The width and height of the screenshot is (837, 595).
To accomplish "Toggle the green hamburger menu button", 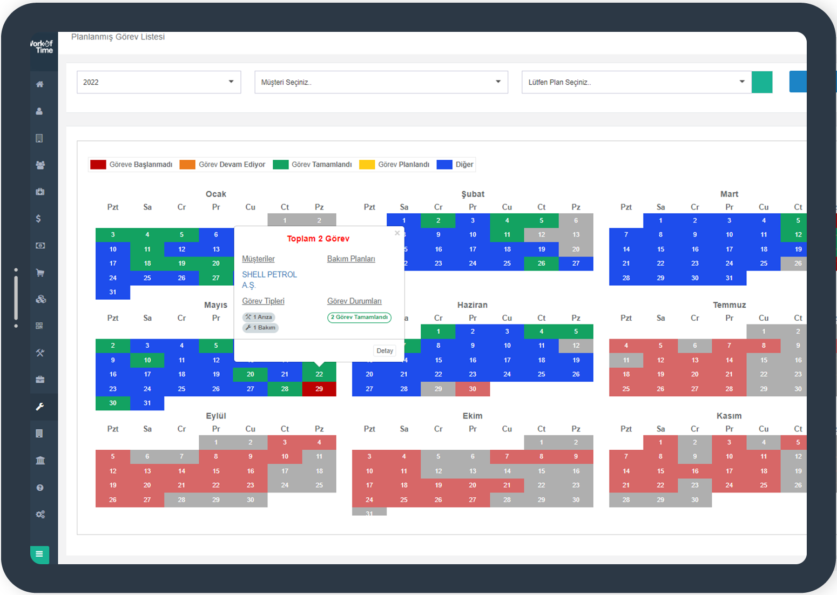I will 39,554.
